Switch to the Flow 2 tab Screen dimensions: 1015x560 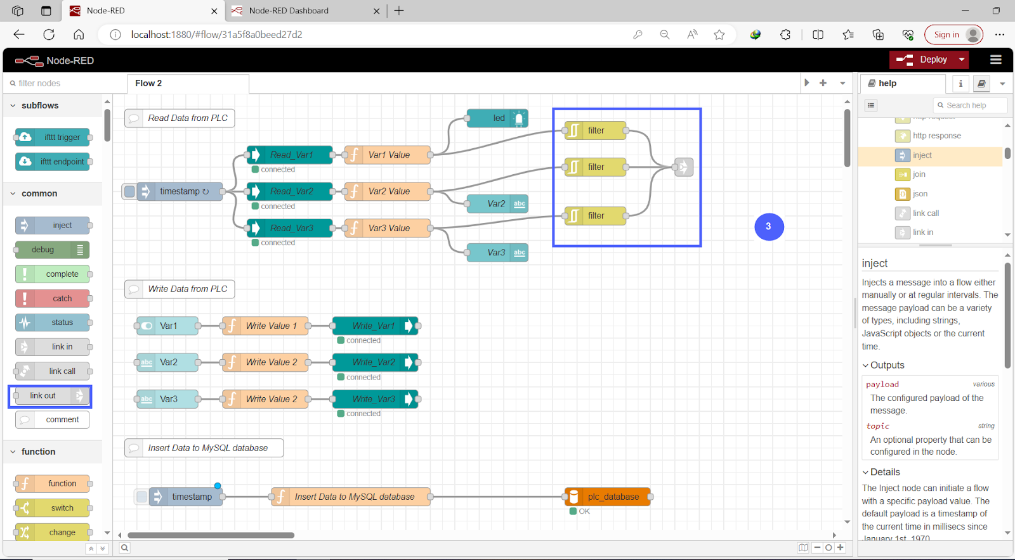pyautogui.click(x=188, y=83)
